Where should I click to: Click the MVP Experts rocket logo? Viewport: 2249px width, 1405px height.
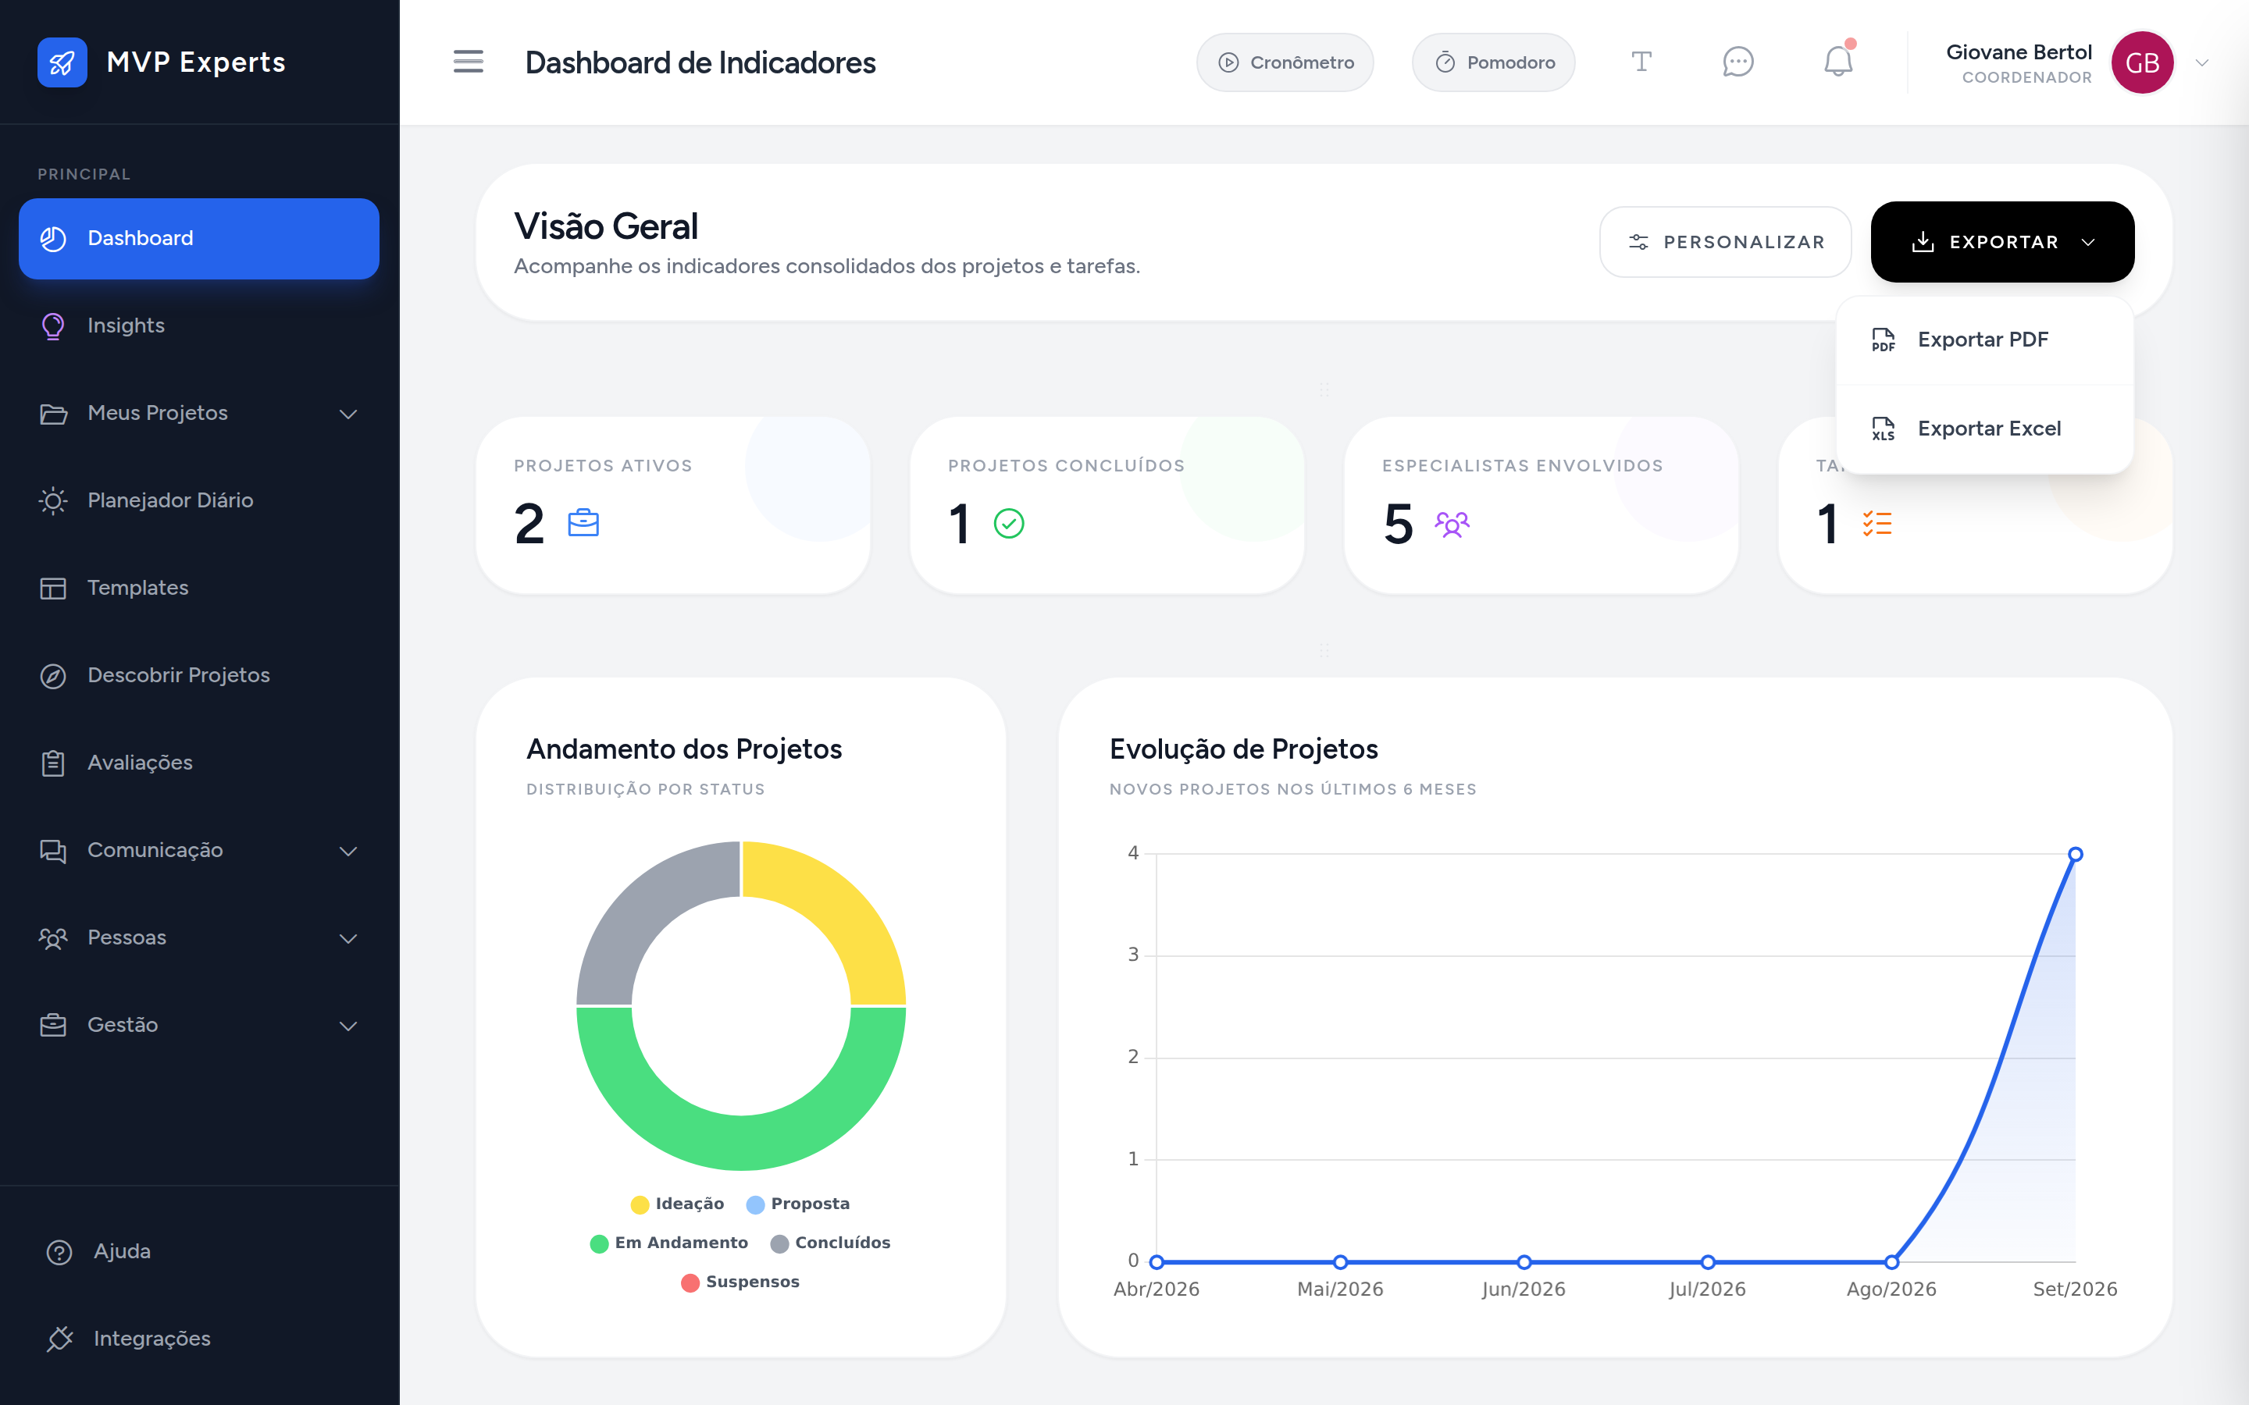tap(62, 62)
